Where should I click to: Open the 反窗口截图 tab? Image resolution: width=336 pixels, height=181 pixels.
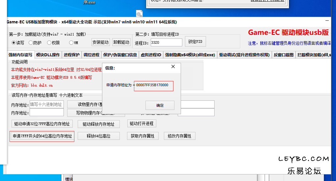pyautogui.click(x=283, y=55)
